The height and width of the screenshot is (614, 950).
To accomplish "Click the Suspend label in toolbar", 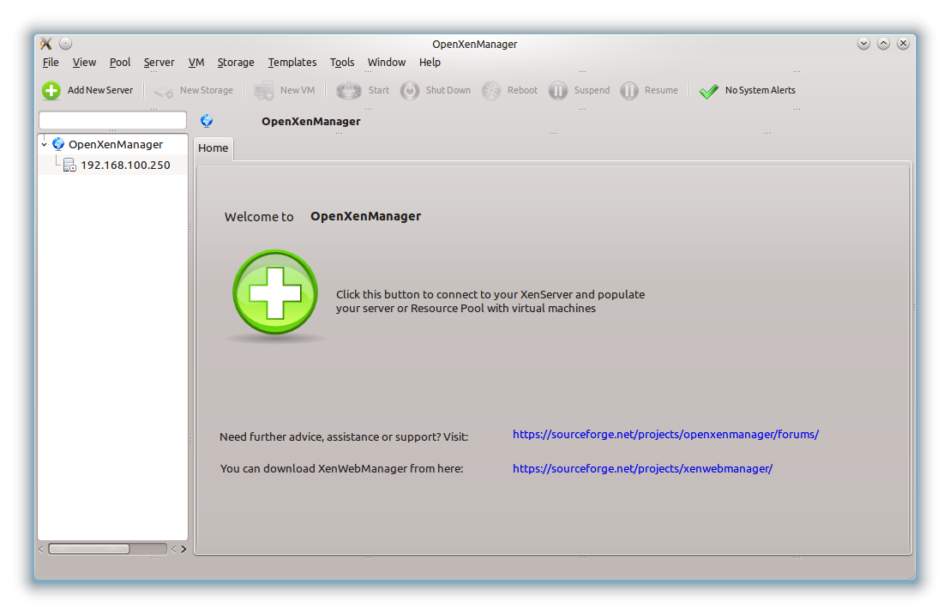I will pyautogui.click(x=592, y=90).
